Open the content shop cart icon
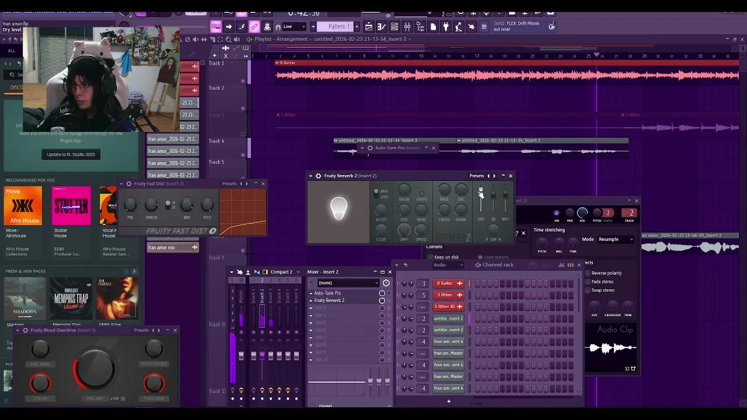Viewport: 747px width, 420px height. point(483,26)
